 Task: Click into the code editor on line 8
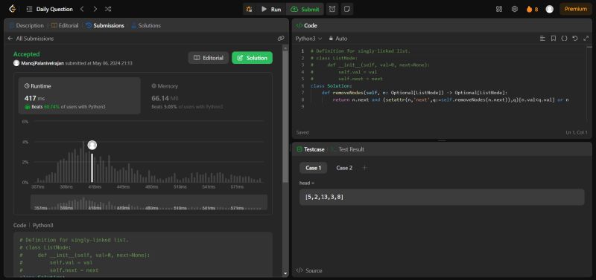click(x=451, y=100)
